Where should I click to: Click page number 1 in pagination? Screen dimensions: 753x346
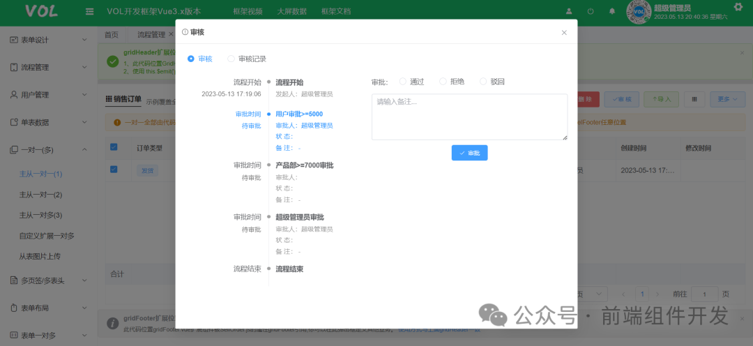click(x=643, y=294)
